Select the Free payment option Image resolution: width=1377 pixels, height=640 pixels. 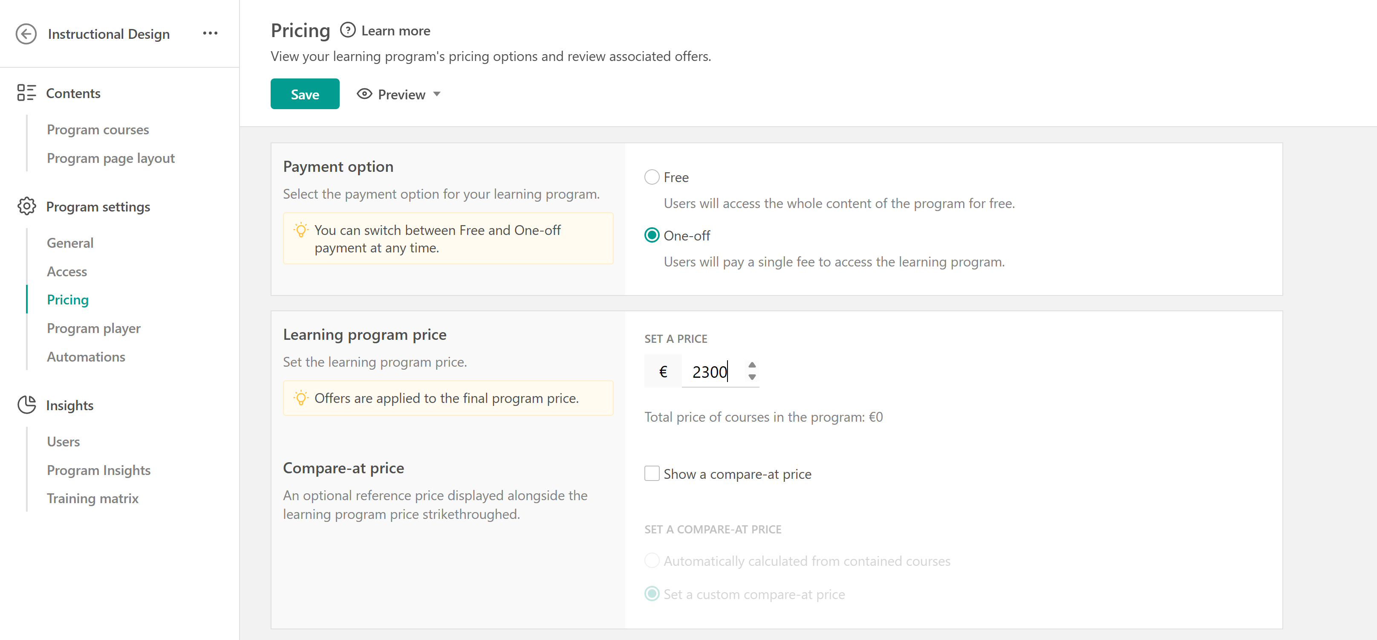click(x=652, y=177)
